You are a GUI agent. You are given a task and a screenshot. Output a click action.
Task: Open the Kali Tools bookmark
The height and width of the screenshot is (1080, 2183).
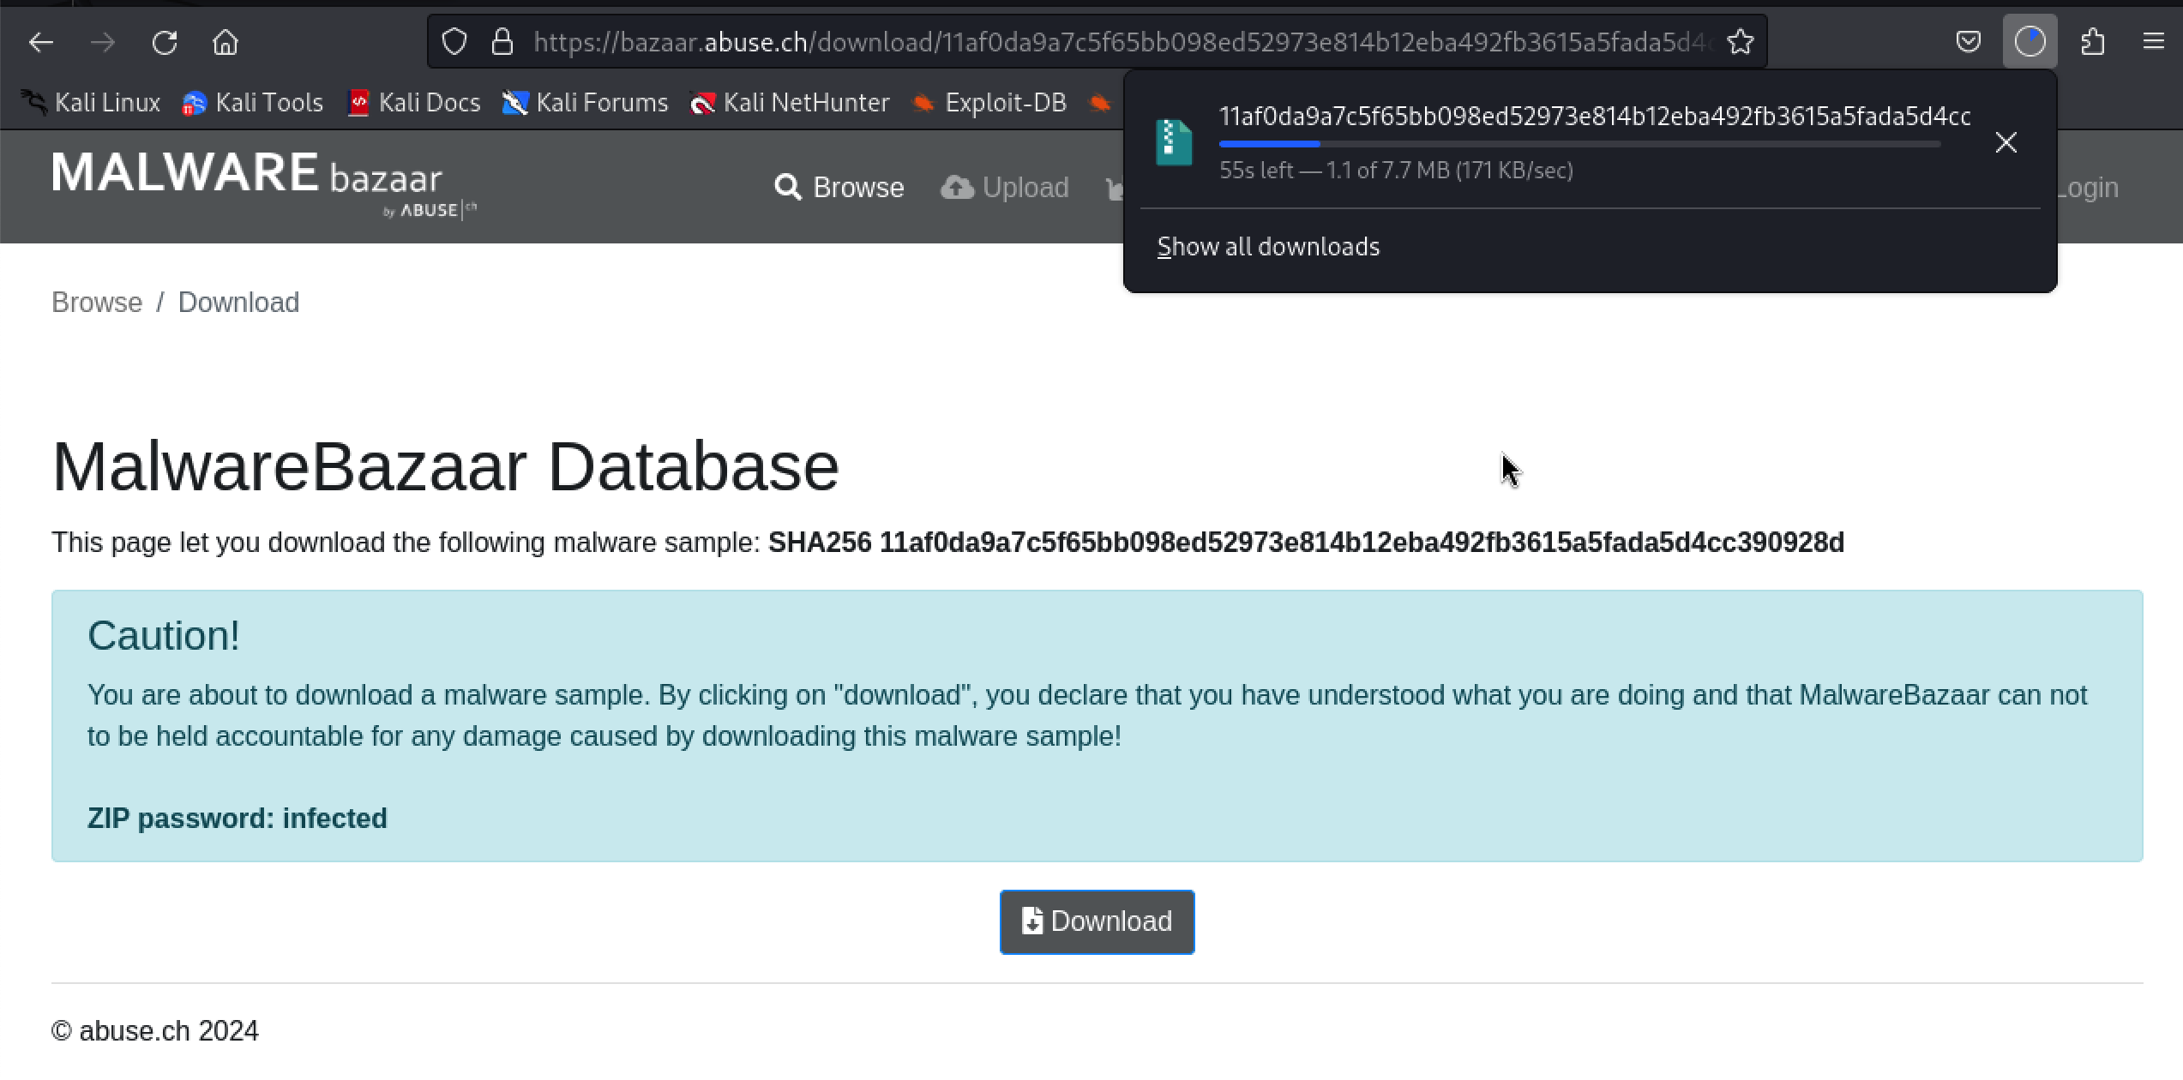point(253,103)
